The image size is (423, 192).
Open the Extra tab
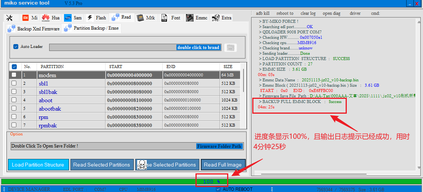tap(221, 18)
